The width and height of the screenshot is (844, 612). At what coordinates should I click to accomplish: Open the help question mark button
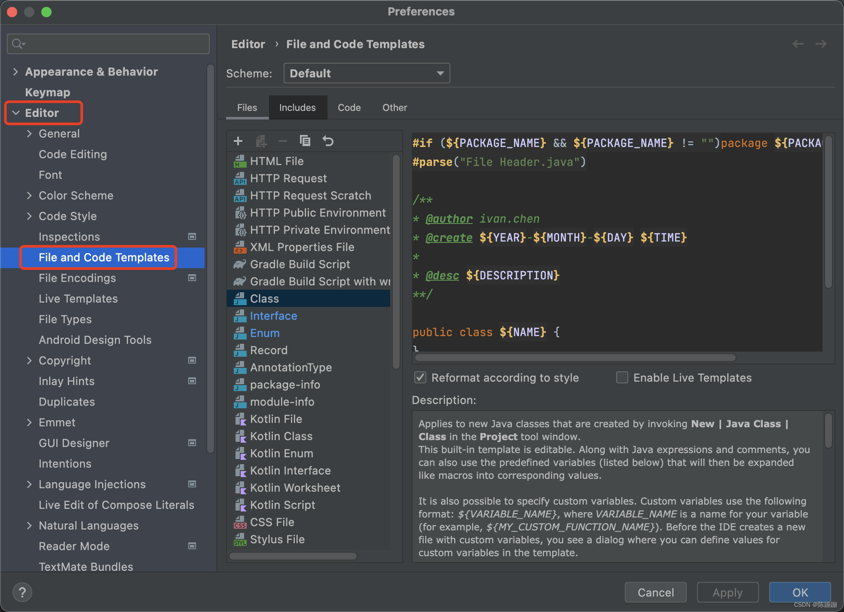click(x=22, y=592)
